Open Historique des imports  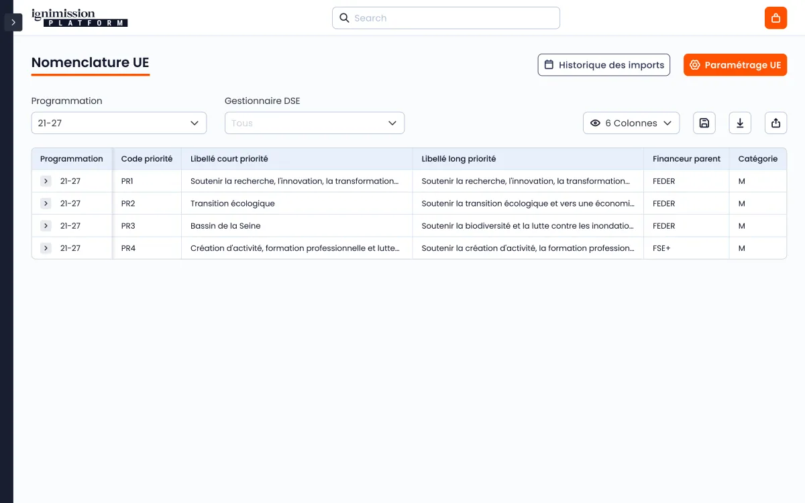(x=604, y=65)
